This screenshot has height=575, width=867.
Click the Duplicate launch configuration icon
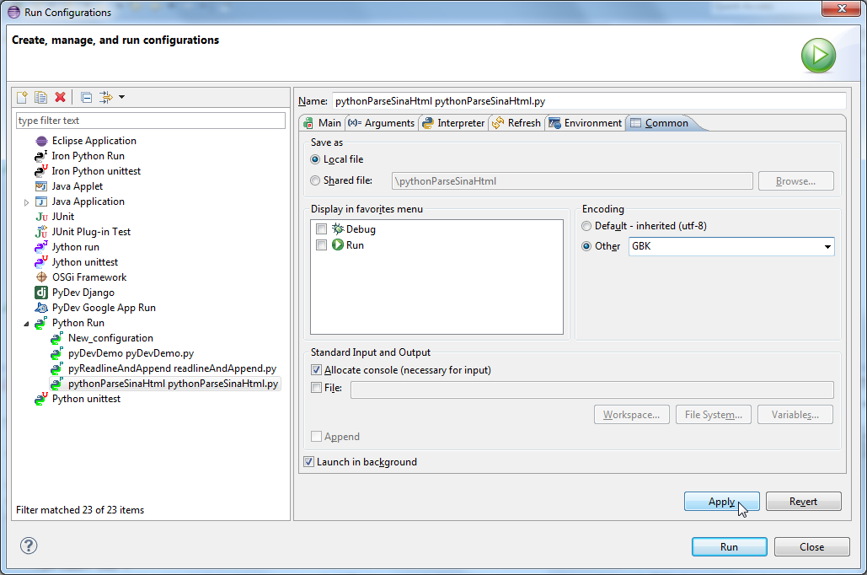pyautogui.click(x=40, y=97)
